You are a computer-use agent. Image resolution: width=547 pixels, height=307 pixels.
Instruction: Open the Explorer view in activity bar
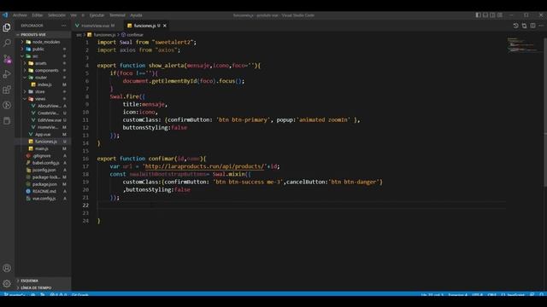(7, 27)
